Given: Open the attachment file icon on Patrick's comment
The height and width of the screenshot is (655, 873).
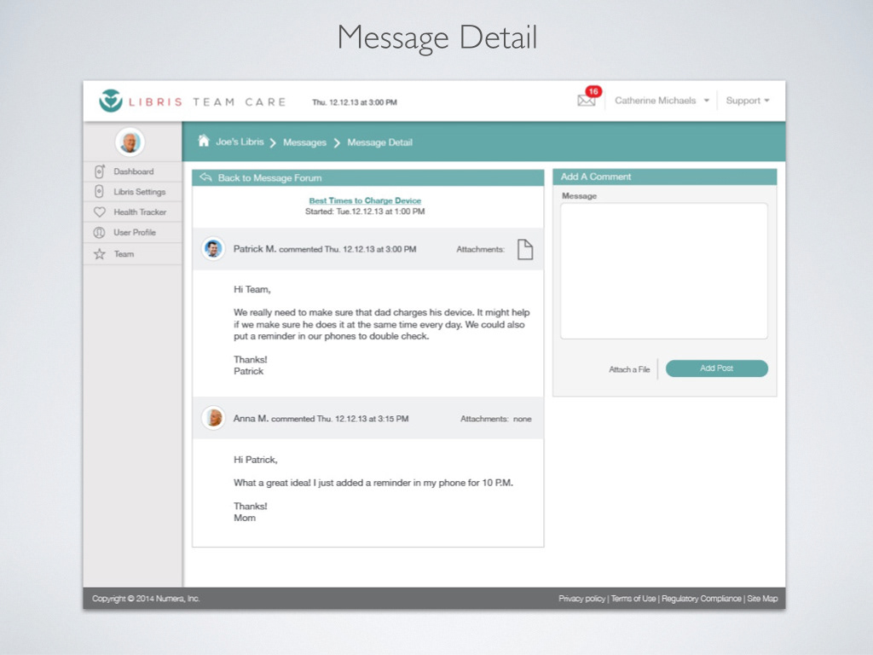Looking at the screenshot, I should tap(525, 249).
